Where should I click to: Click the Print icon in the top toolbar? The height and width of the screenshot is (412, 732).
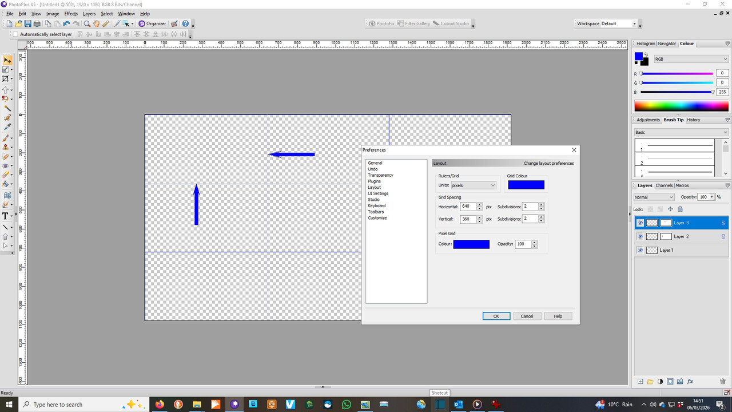[x=37, y=24]
